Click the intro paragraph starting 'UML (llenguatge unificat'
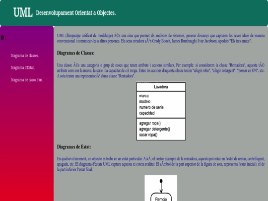This screenshot has height=201, width=268. [x=161, y=38]
